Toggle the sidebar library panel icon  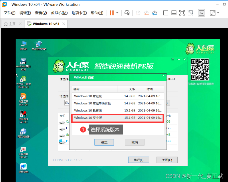pos(166,13)
